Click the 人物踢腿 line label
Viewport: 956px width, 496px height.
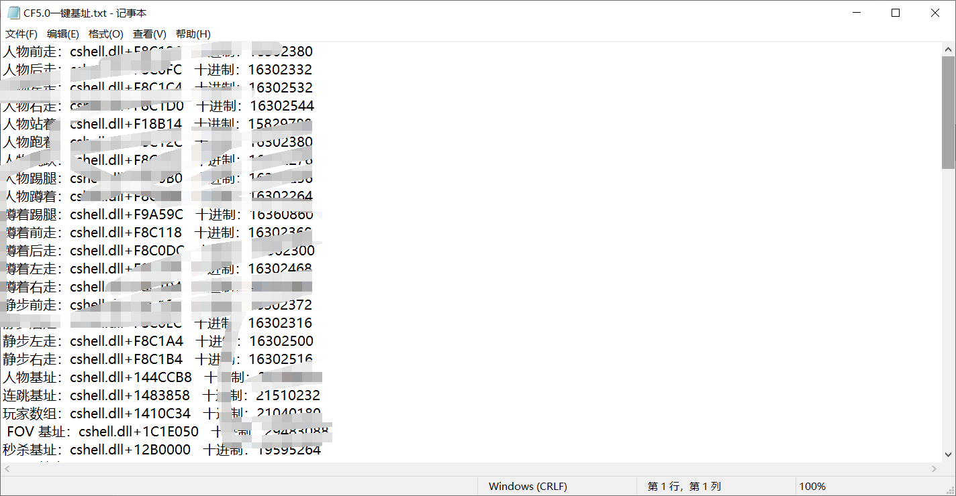tap(32, 178)
